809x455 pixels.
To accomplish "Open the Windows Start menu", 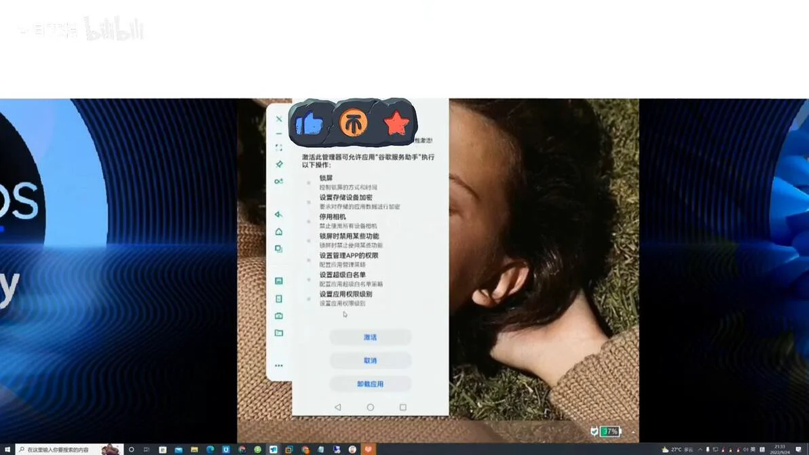I will tap(7, 450).
